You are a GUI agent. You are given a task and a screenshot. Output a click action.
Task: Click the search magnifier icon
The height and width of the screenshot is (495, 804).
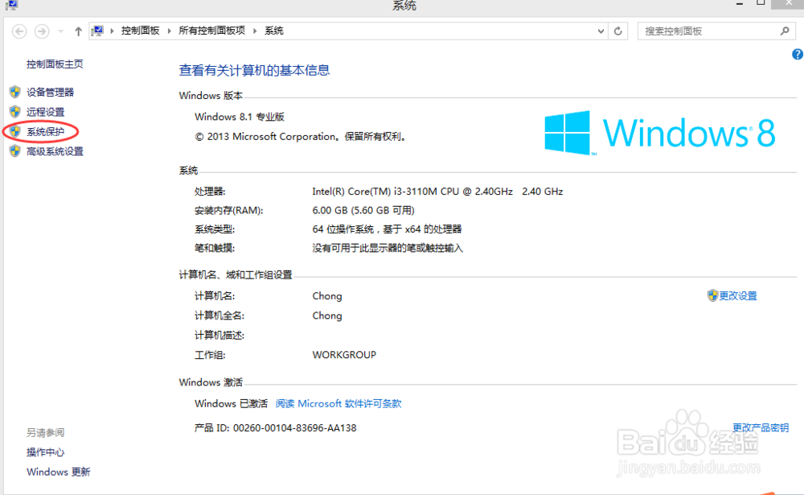(x=785, y=31)
